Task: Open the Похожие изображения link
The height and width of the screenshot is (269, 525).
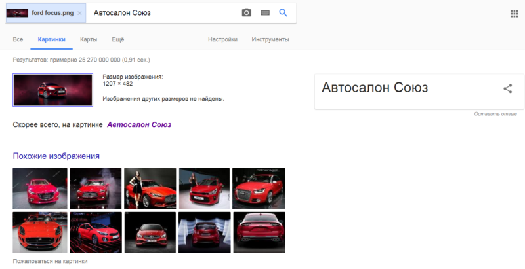Action: point(56,156)
